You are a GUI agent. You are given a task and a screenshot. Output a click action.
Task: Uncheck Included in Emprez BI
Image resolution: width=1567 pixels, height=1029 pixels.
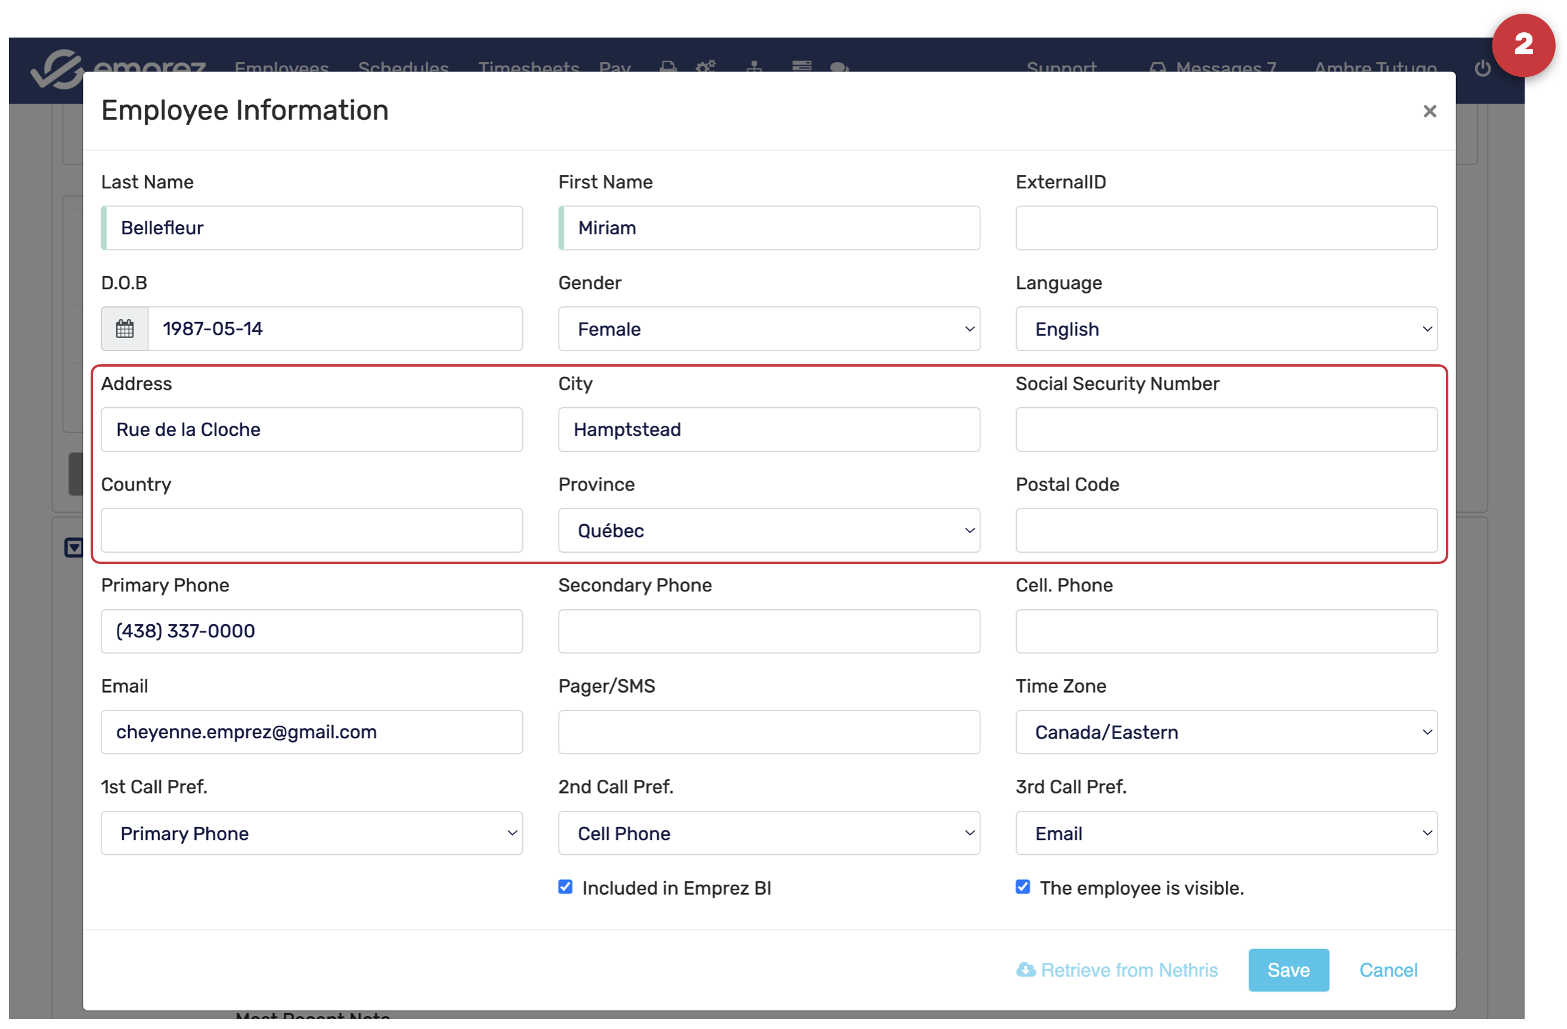click(x=565, y=887)
